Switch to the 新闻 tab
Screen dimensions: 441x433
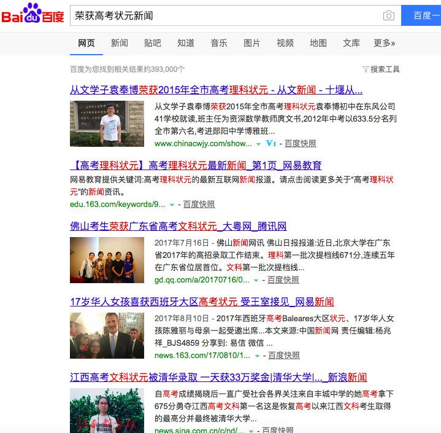[120, 43]
